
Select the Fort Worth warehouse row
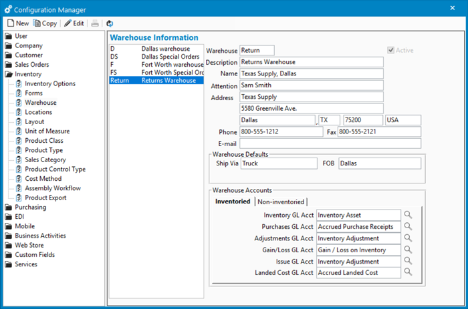(x=156, y=64)
